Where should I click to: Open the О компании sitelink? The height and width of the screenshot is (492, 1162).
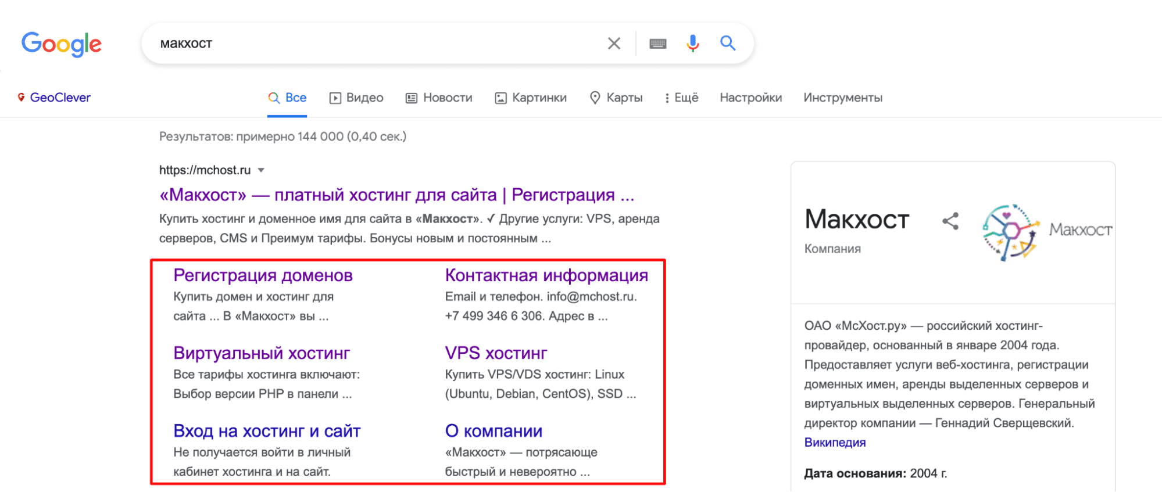(x=494, y=431)
